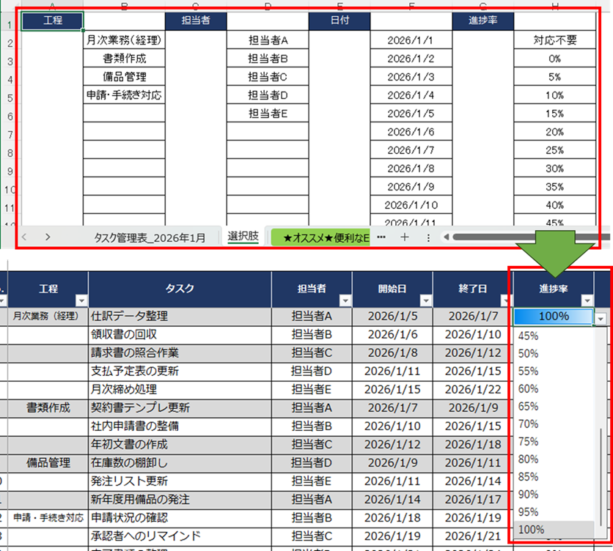This screenshot has height=551, width=613.
Task: Open the 進捗率 column filter dropdown
Action: pos(586,300)
